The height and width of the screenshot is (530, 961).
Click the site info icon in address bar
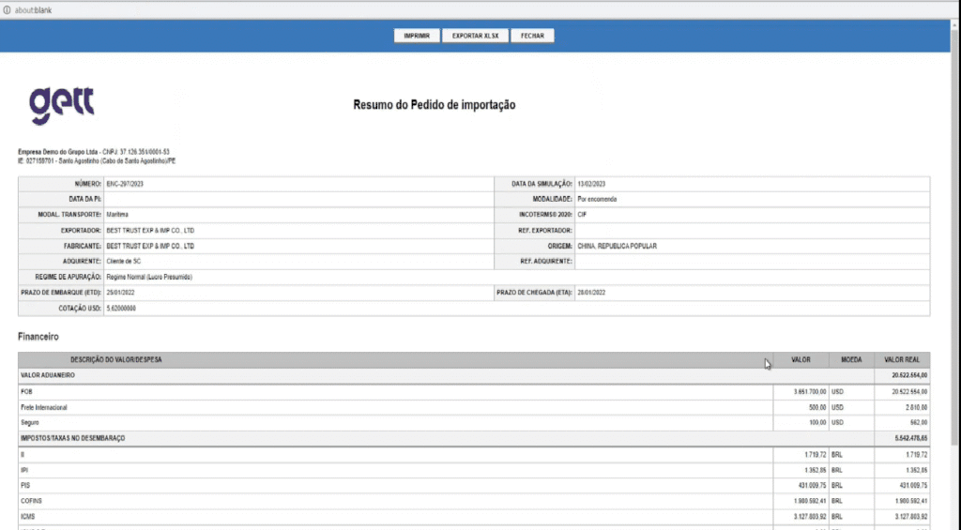click(7, 7)
